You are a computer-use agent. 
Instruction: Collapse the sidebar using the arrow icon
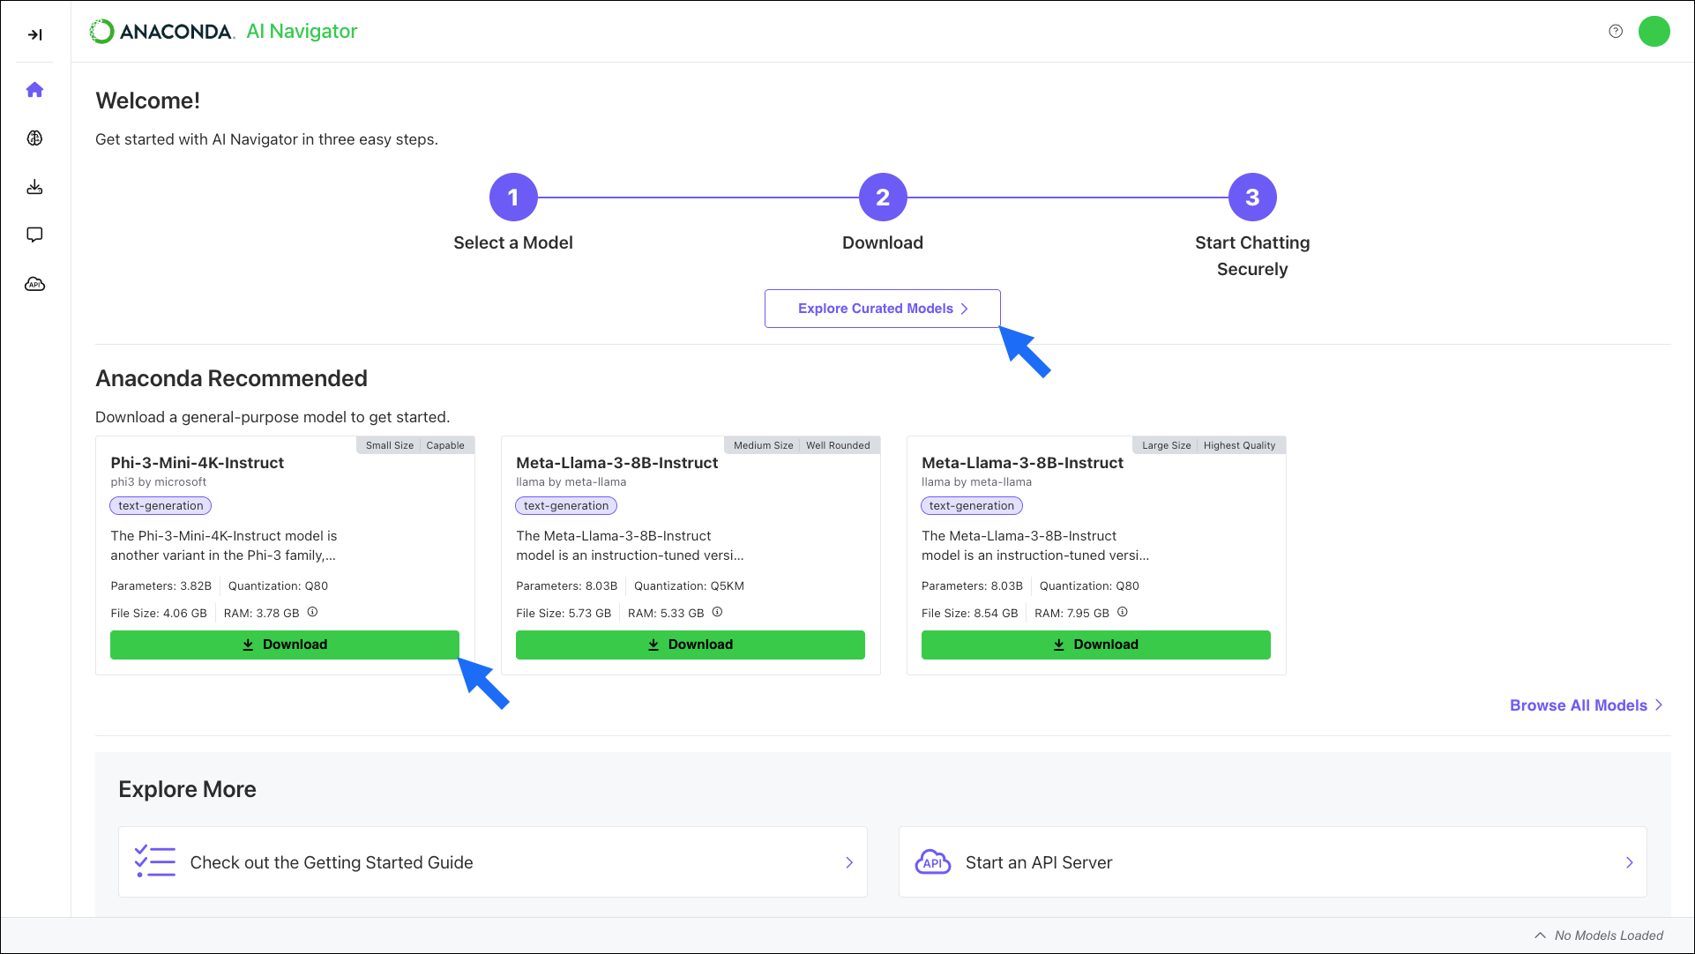pyautogui.click(x=36, y=35)
